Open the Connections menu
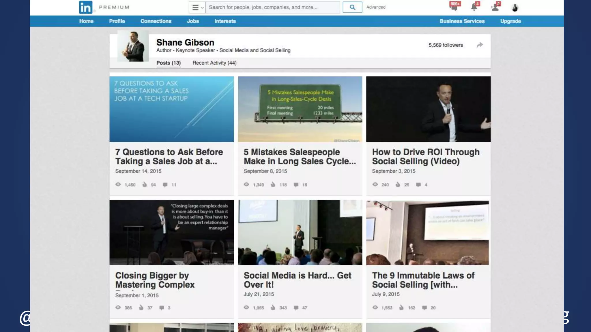591x332 pixels. 156,21
